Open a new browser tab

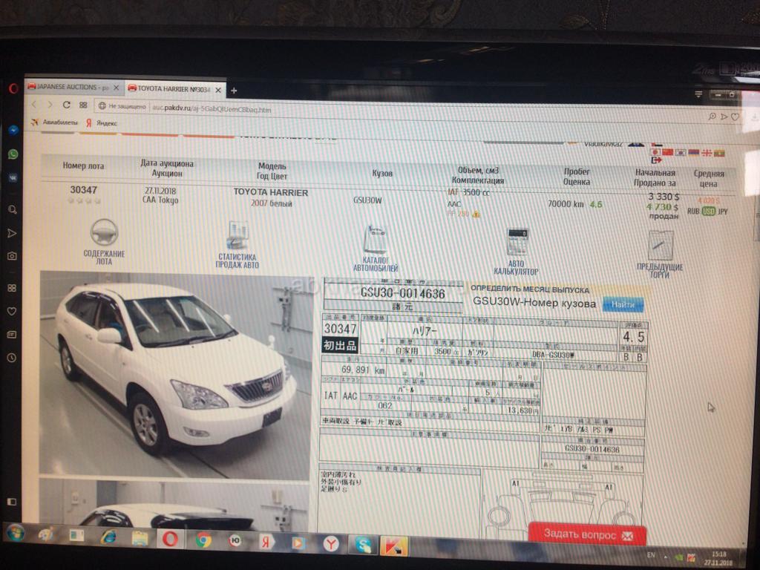234,91
